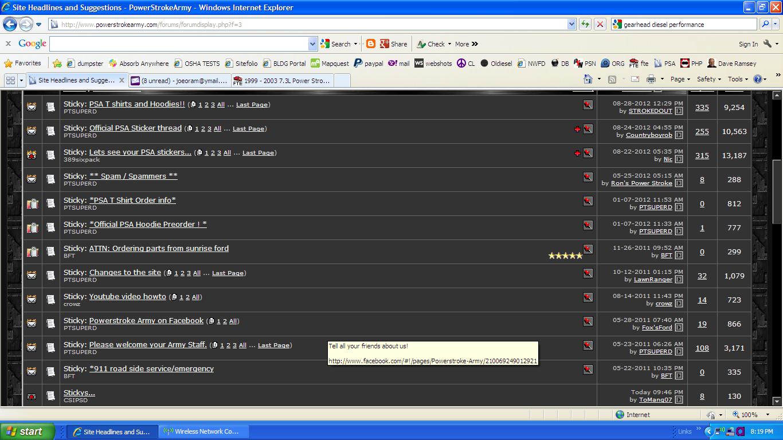
Task: Click red sticky icon in Youtube video howto row
Action: pyautogui.click(x=588, y=297)
